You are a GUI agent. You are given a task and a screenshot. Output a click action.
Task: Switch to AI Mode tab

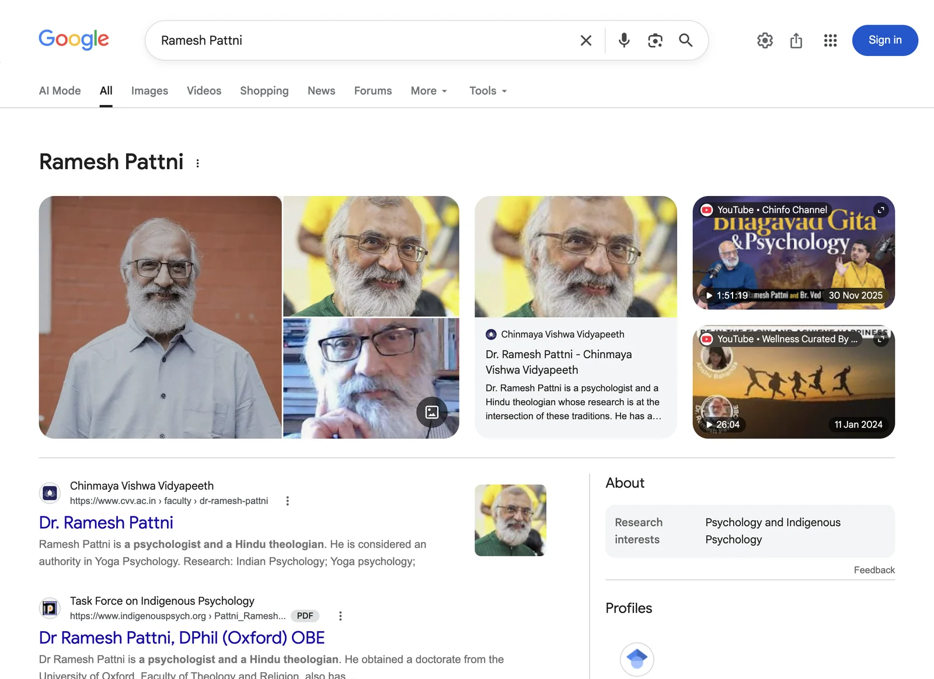point(60,90)
